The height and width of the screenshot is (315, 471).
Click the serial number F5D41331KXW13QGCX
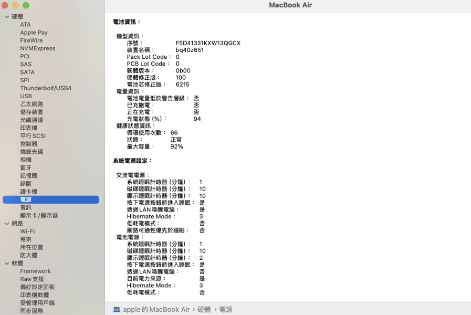[208, 43]
